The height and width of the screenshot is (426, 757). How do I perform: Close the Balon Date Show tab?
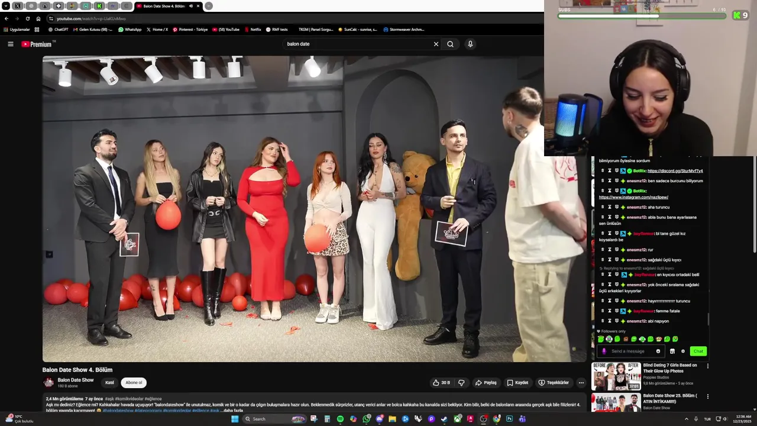198,6
